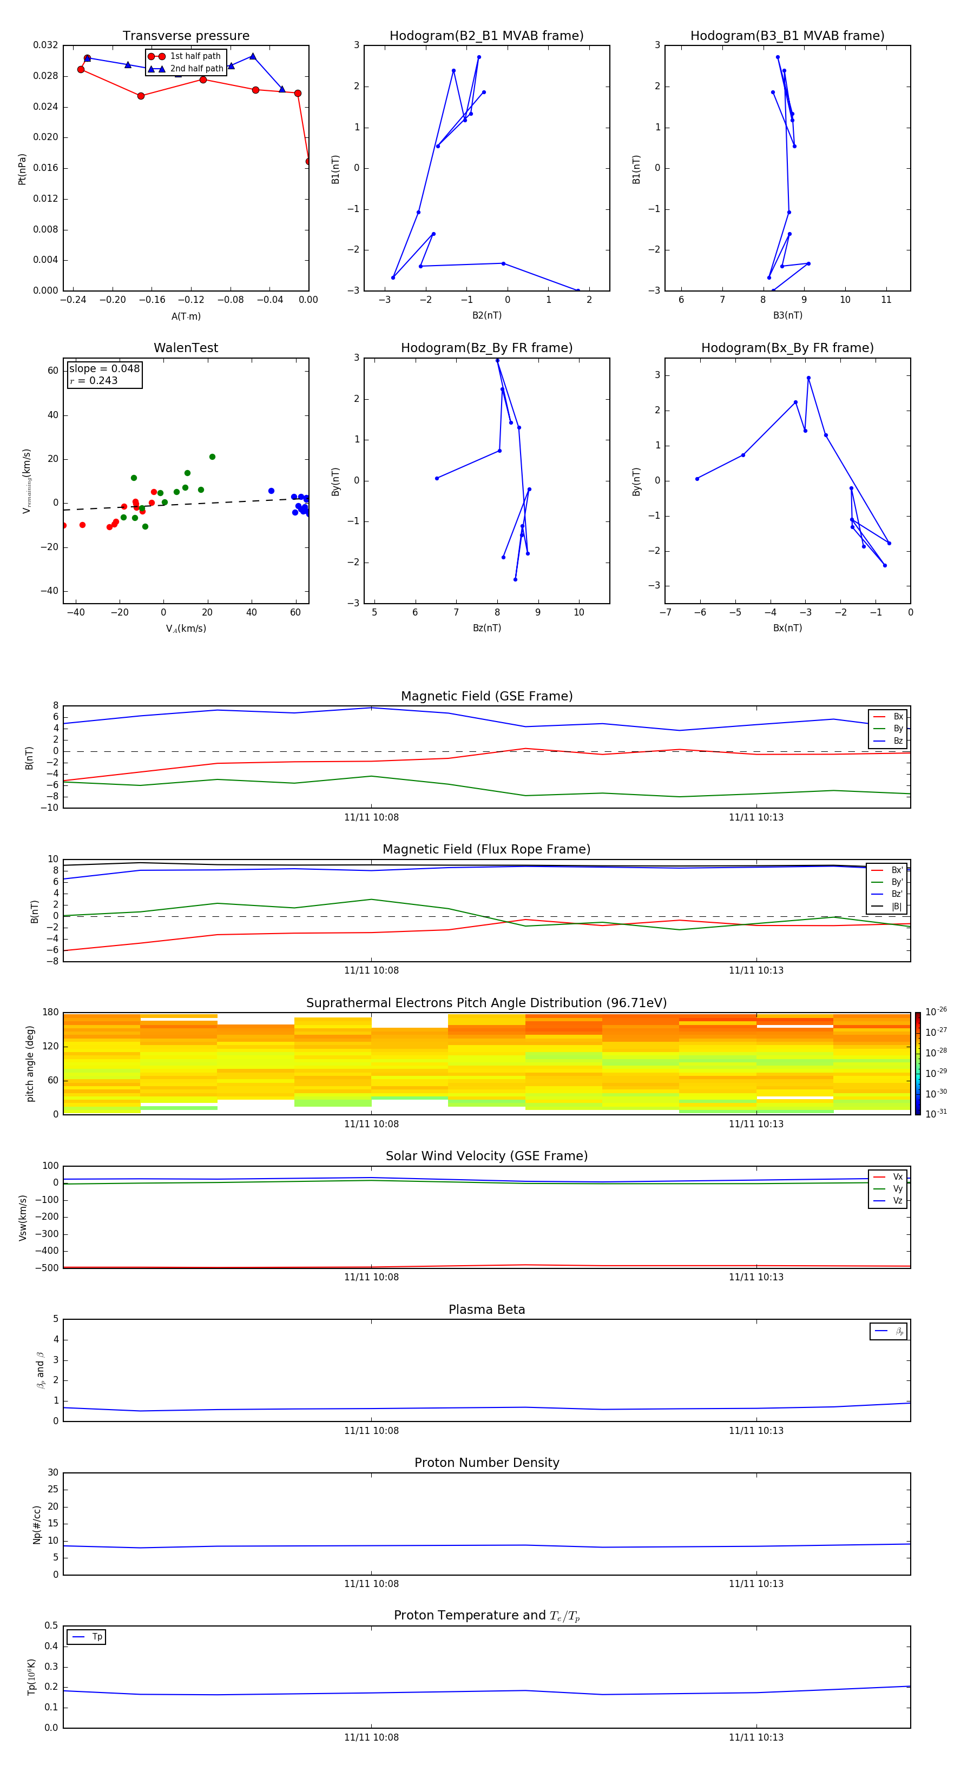Image resolution: width=974 pixels, height=1785 pixels.
Task: Click the '10^-26' colorbar tick label
Action: (x=936, y=1011)
